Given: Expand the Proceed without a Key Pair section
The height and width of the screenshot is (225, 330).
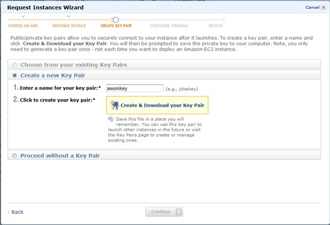Looking at the screenshot, I should coord(164,155).
